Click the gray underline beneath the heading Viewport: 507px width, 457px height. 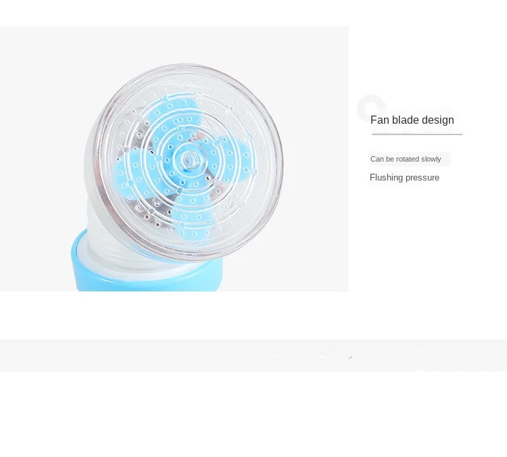coord(417,134)
